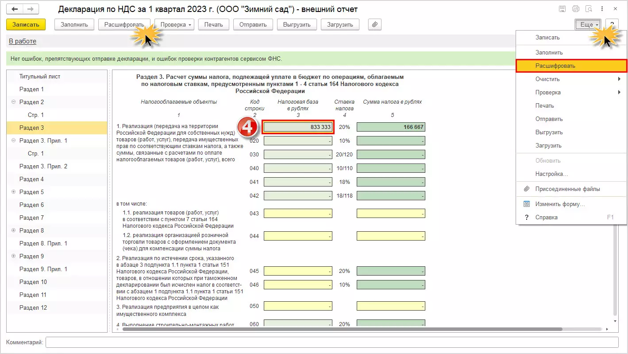
Task: Expand the Раздел 8 tree node
Action: (x=13, y=230)
